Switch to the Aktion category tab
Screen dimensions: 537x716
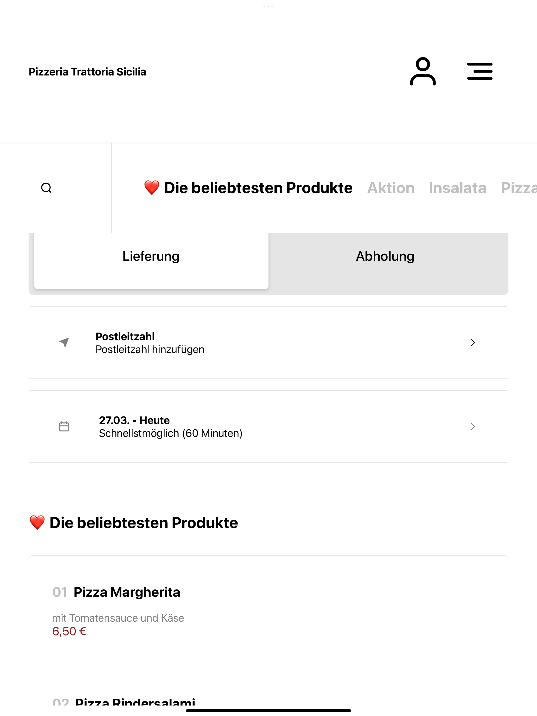(391, 188)
